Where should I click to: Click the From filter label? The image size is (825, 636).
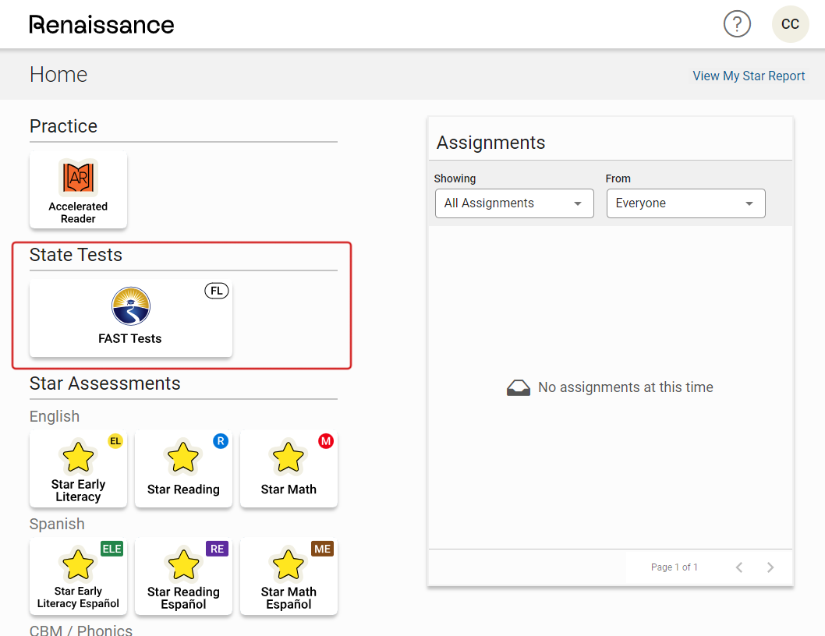(618, 178)
